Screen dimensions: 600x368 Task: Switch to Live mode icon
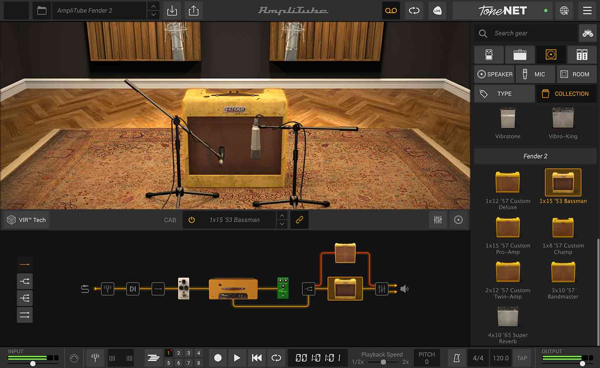coord(437,11)
